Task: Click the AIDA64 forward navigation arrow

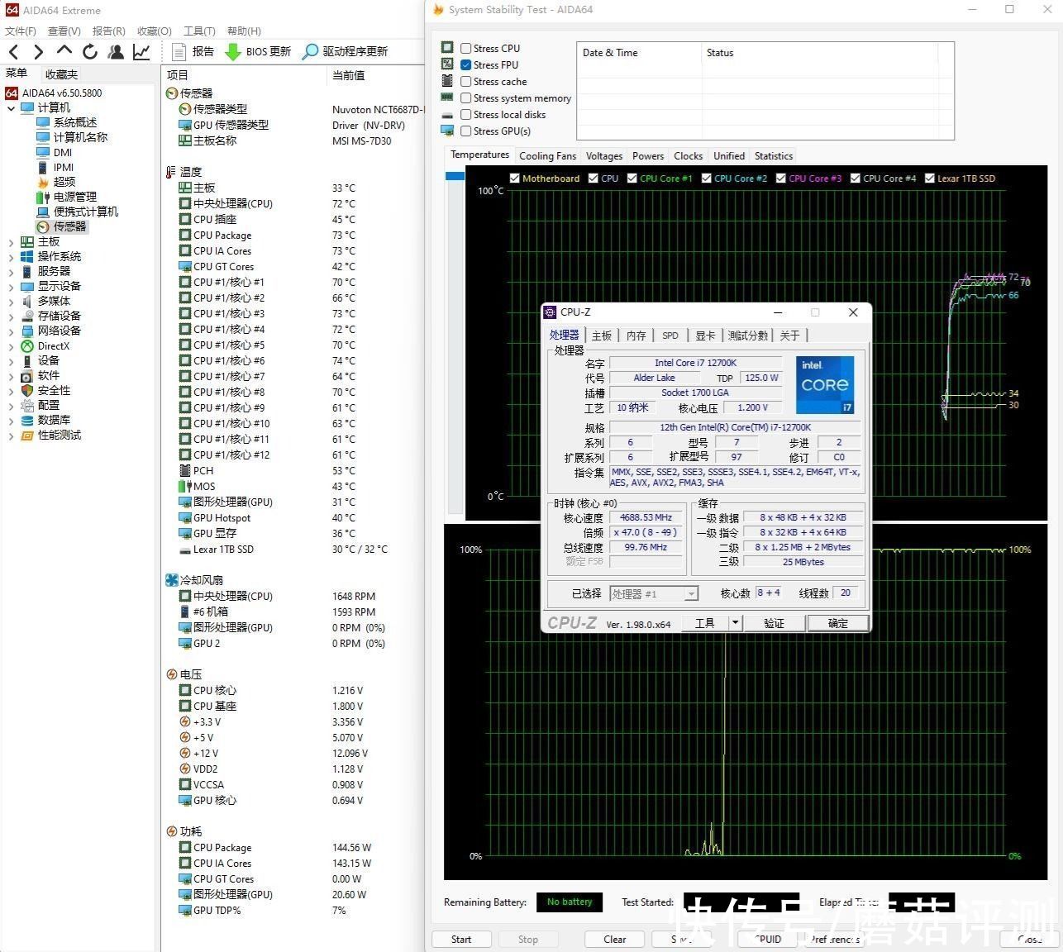Action: [x=38, y=51]
